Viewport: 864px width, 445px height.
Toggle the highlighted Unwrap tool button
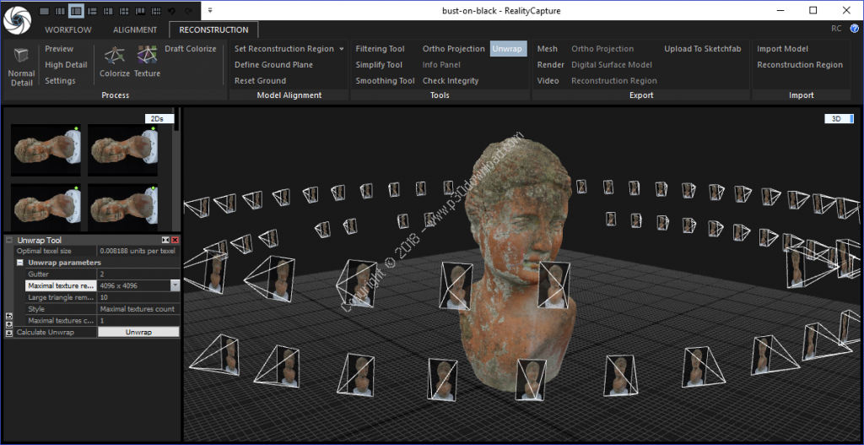pos(507,49)
